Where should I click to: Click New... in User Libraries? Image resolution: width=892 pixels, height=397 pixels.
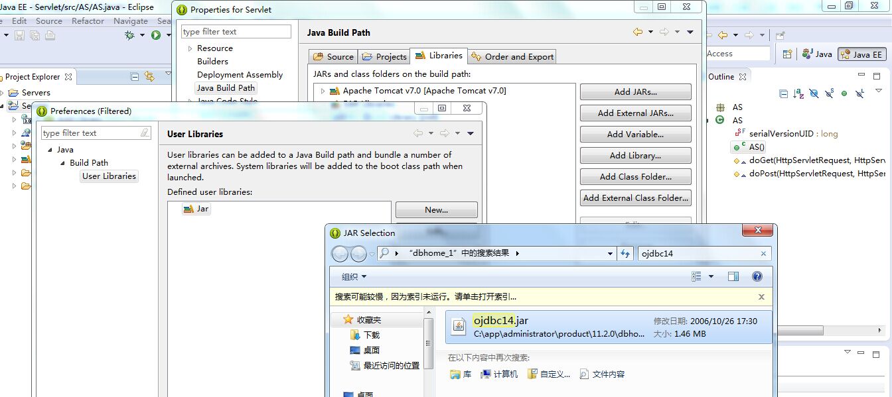436,210
